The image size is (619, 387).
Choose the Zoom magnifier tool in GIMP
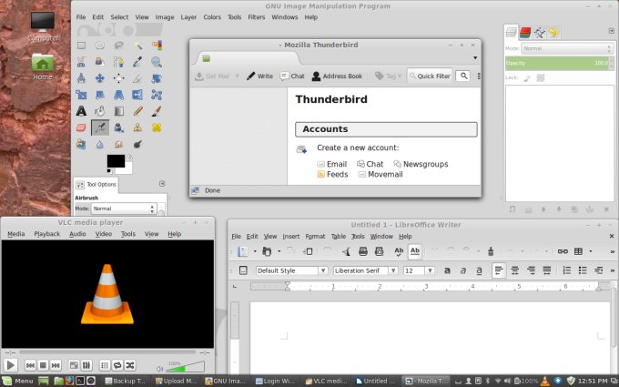(157, 61)
